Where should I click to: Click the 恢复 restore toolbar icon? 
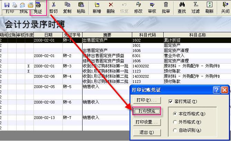pyautogui.click(x=124, y=8)
